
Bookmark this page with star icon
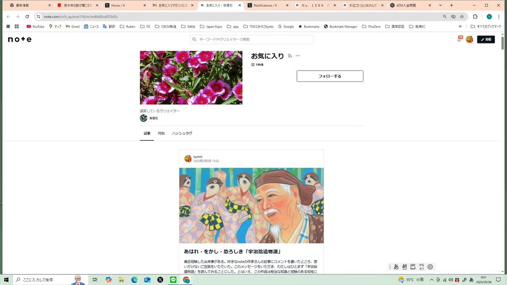(x=462, y=16)
